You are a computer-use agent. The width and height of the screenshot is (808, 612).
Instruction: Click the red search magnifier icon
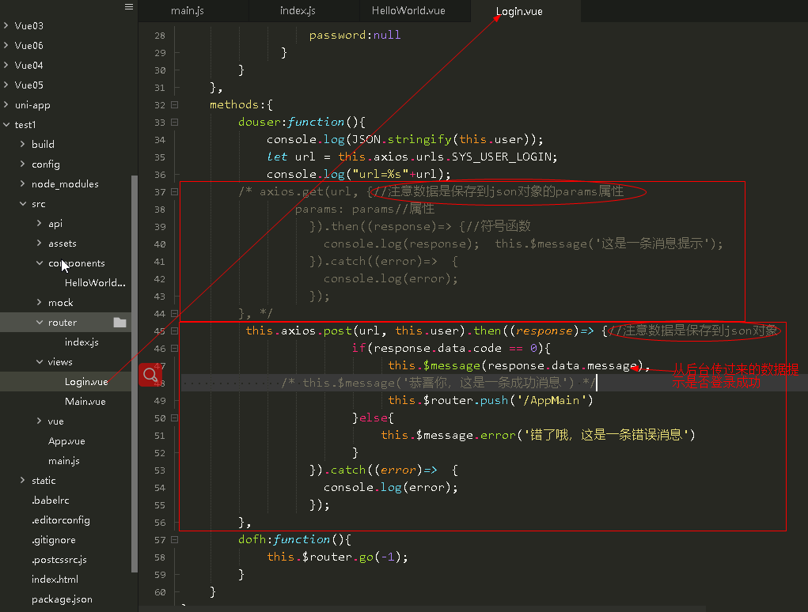150,375
